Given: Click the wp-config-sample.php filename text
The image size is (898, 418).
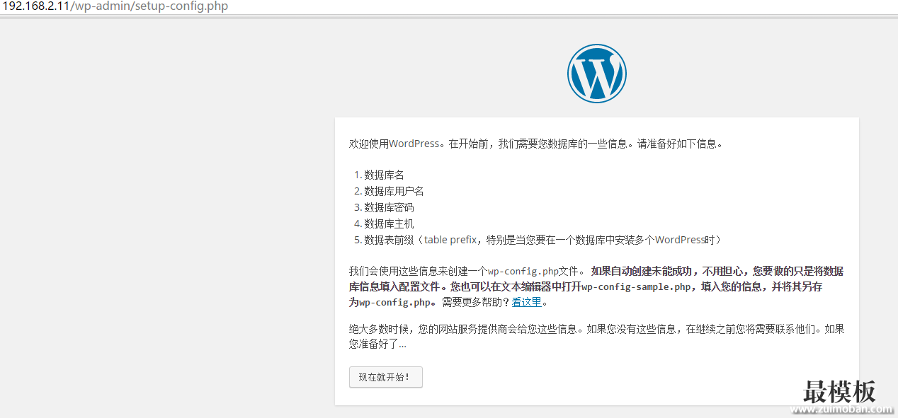Looking at the screenshot, I should coord(636,286).
